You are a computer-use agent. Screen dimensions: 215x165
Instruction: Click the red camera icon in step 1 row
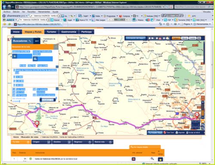(x=134, y=159)
